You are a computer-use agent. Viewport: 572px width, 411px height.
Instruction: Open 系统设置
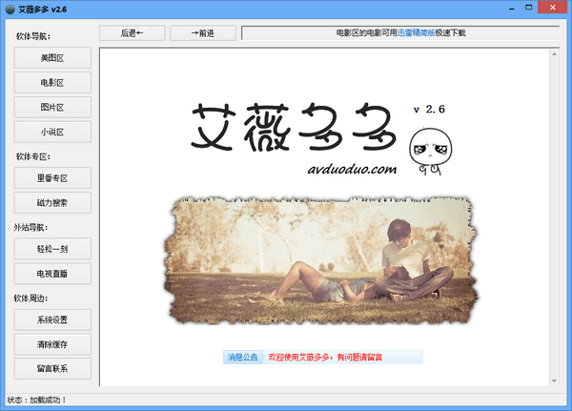pyautogui.click(x=52, y=319)
